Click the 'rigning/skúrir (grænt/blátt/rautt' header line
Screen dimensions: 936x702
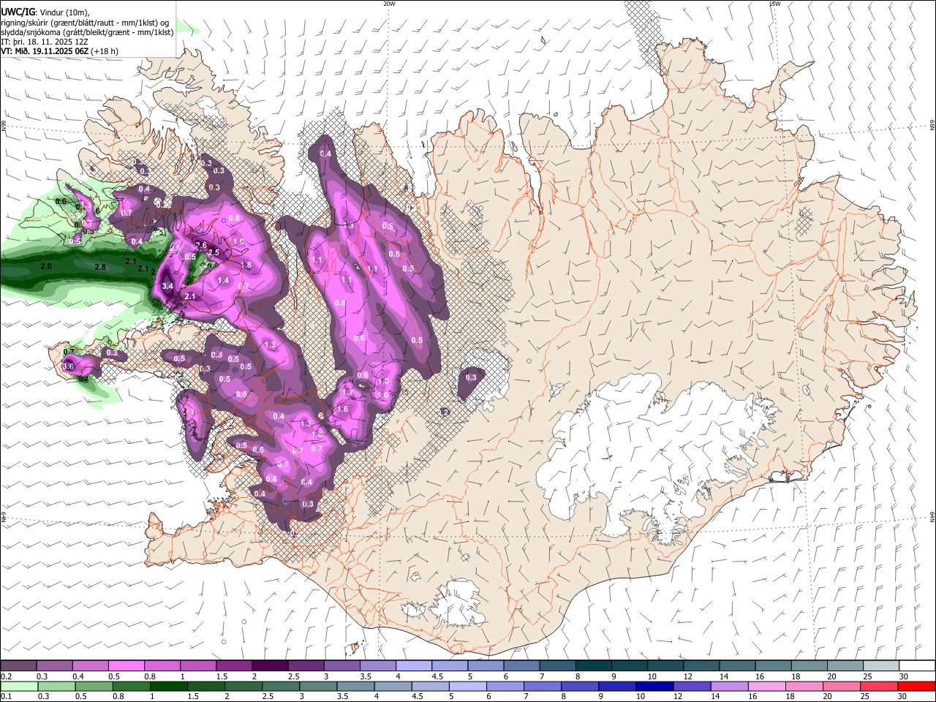click(x=84, y=22)
